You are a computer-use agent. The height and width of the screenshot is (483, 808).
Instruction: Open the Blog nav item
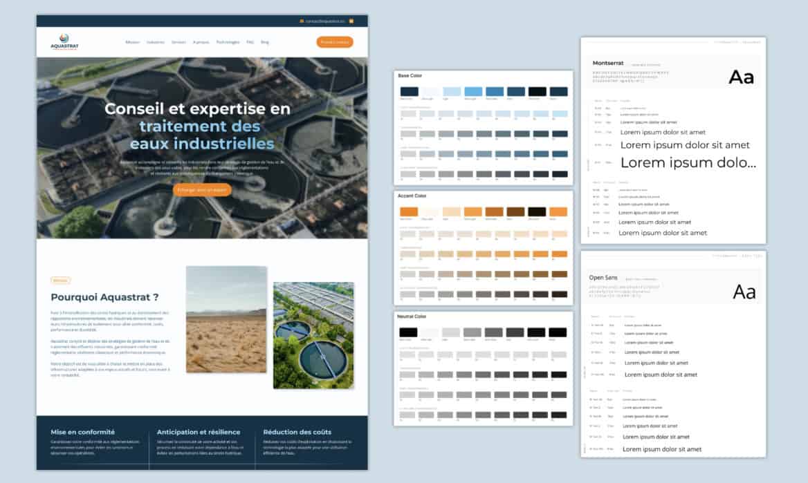pos(265,42)
